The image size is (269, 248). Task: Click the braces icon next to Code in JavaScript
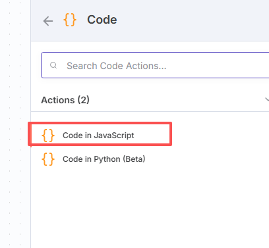(x=48, y=136)
